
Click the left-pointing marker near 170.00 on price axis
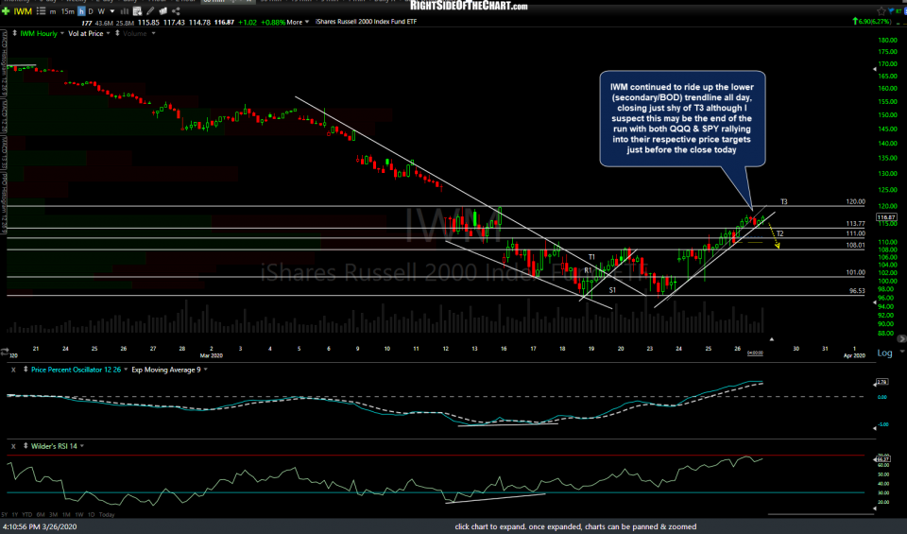[874, 69]
